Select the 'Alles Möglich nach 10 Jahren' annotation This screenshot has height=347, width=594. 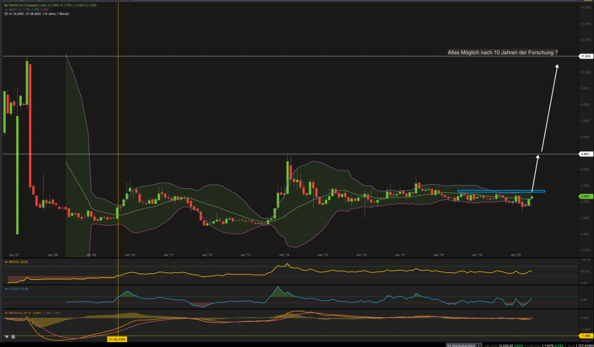tap(503, 53)
